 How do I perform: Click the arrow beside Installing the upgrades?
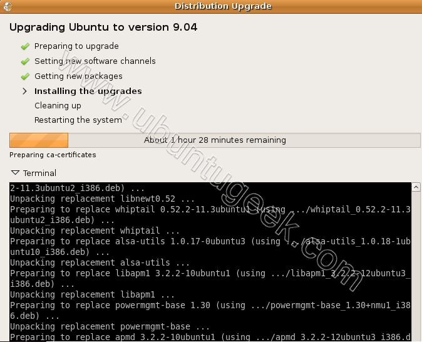(25, 91)
